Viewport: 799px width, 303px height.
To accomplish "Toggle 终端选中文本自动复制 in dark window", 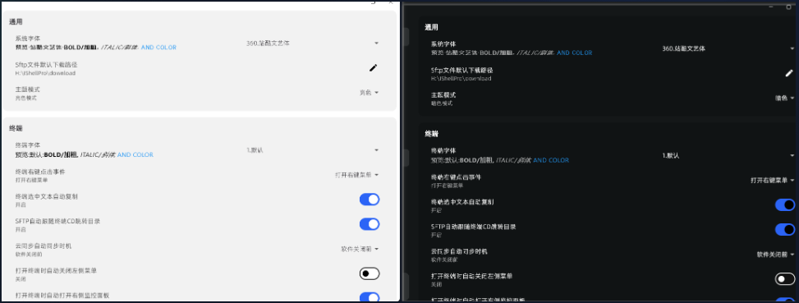I will 785,204.
